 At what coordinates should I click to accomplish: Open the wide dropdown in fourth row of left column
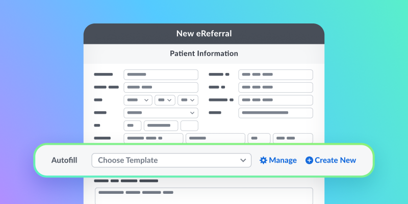pos(161,113)
